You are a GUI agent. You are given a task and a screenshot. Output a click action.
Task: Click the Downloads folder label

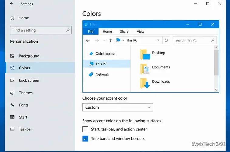[x=161, y=81]
